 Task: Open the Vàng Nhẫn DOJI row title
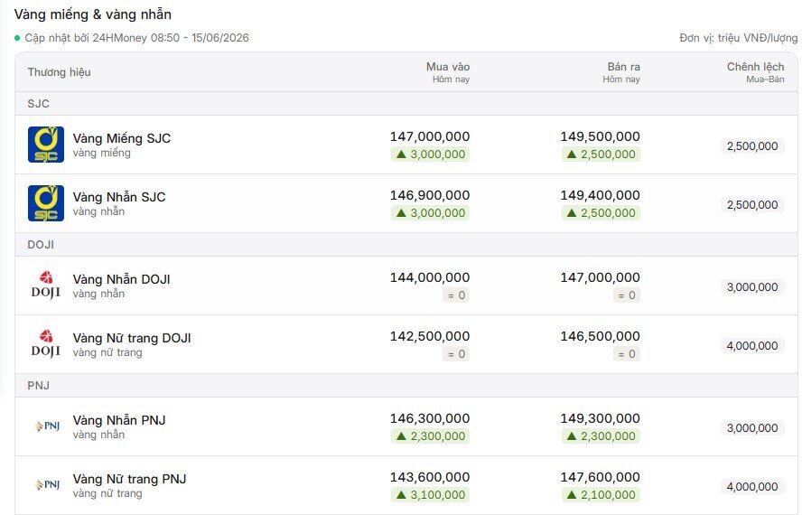pos(121,279)
